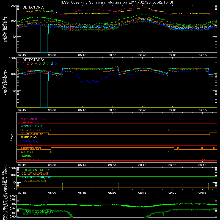Click '09:00' tick under the front segments plot

point(172,55)
